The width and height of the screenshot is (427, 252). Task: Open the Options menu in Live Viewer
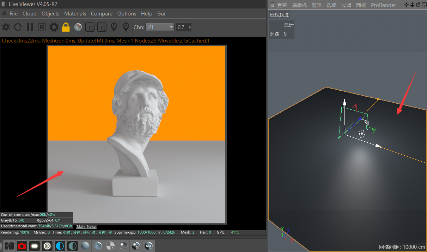coord(127,14)
